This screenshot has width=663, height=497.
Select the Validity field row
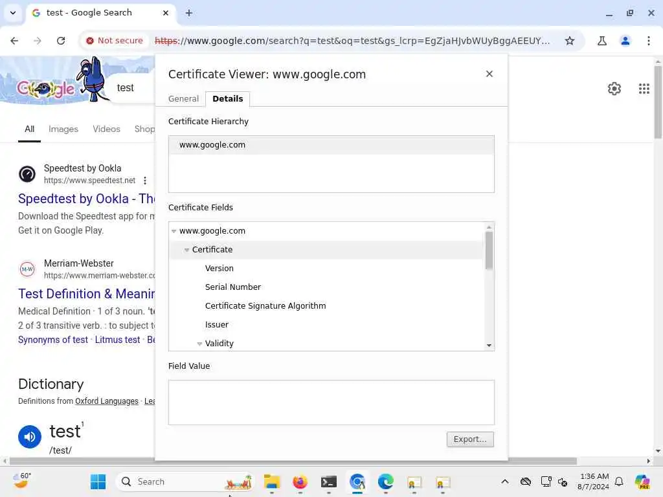(326, 344)
